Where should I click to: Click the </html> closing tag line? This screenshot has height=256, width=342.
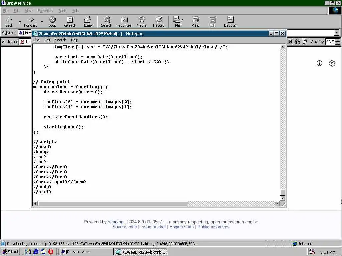(42, 192)
